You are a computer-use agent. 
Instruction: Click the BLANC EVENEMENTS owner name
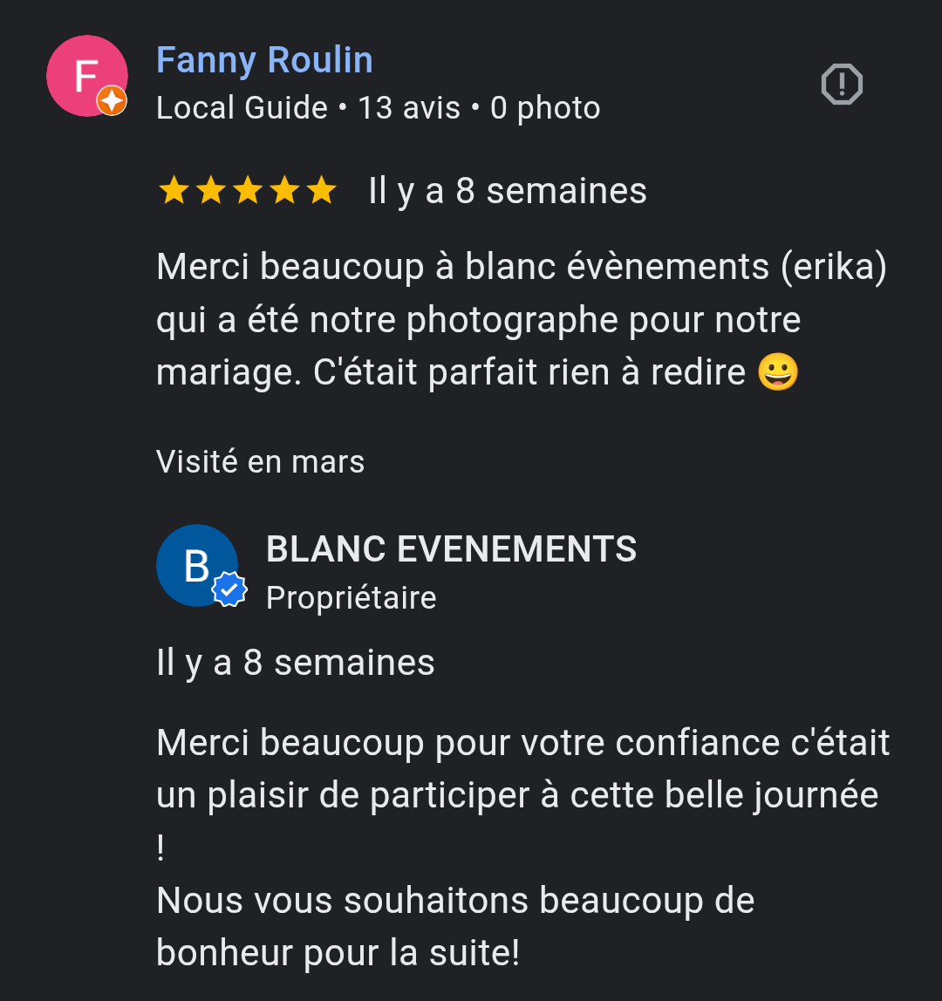[452, 549]
